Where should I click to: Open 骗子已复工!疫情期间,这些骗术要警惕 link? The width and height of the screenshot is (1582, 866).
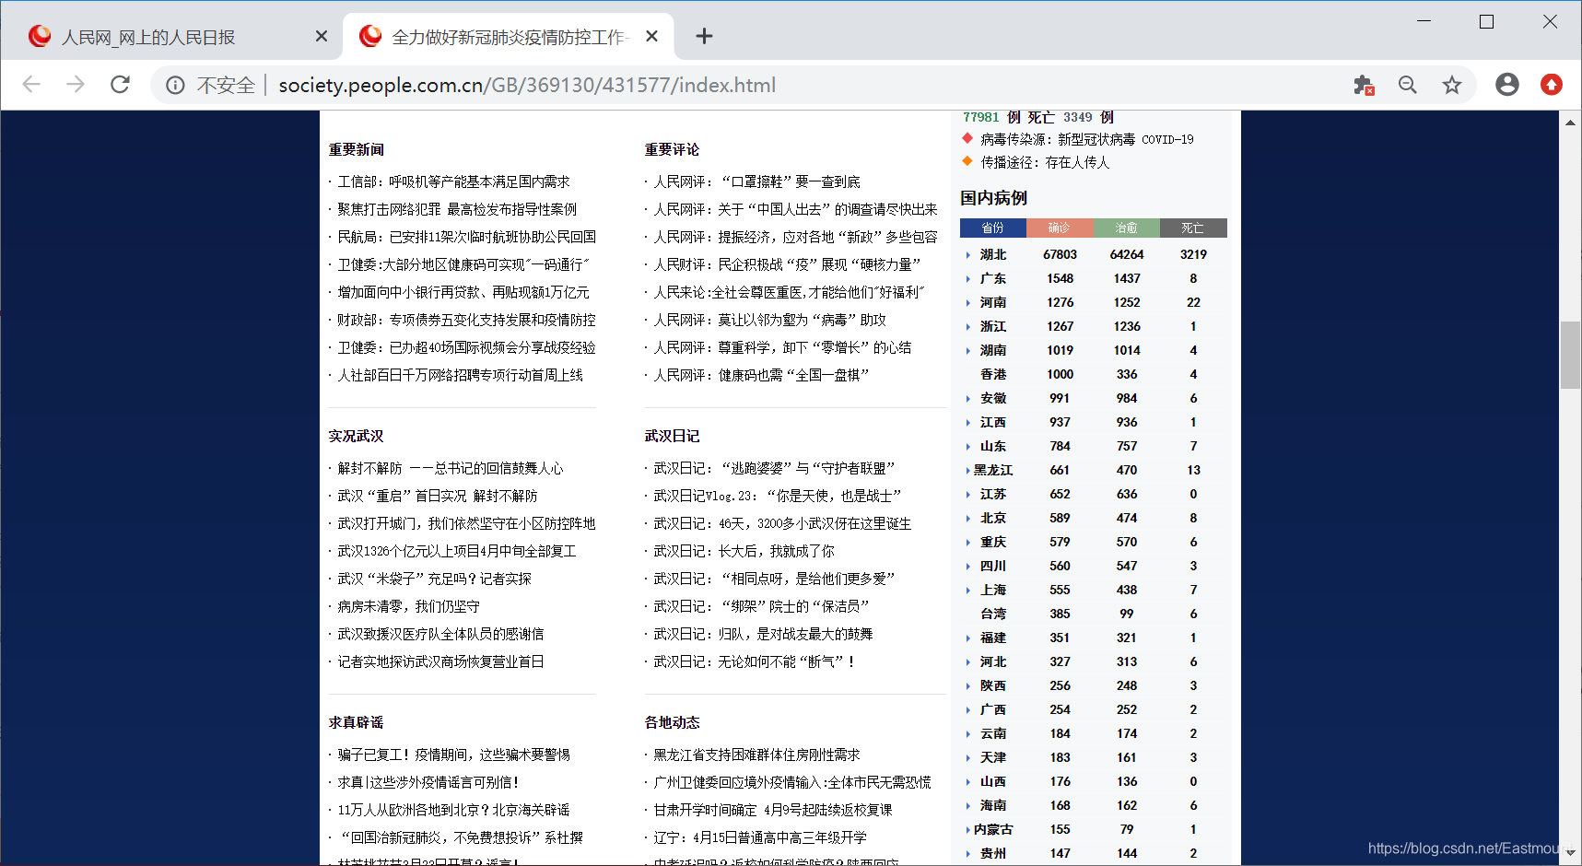[x=453, y=755]
